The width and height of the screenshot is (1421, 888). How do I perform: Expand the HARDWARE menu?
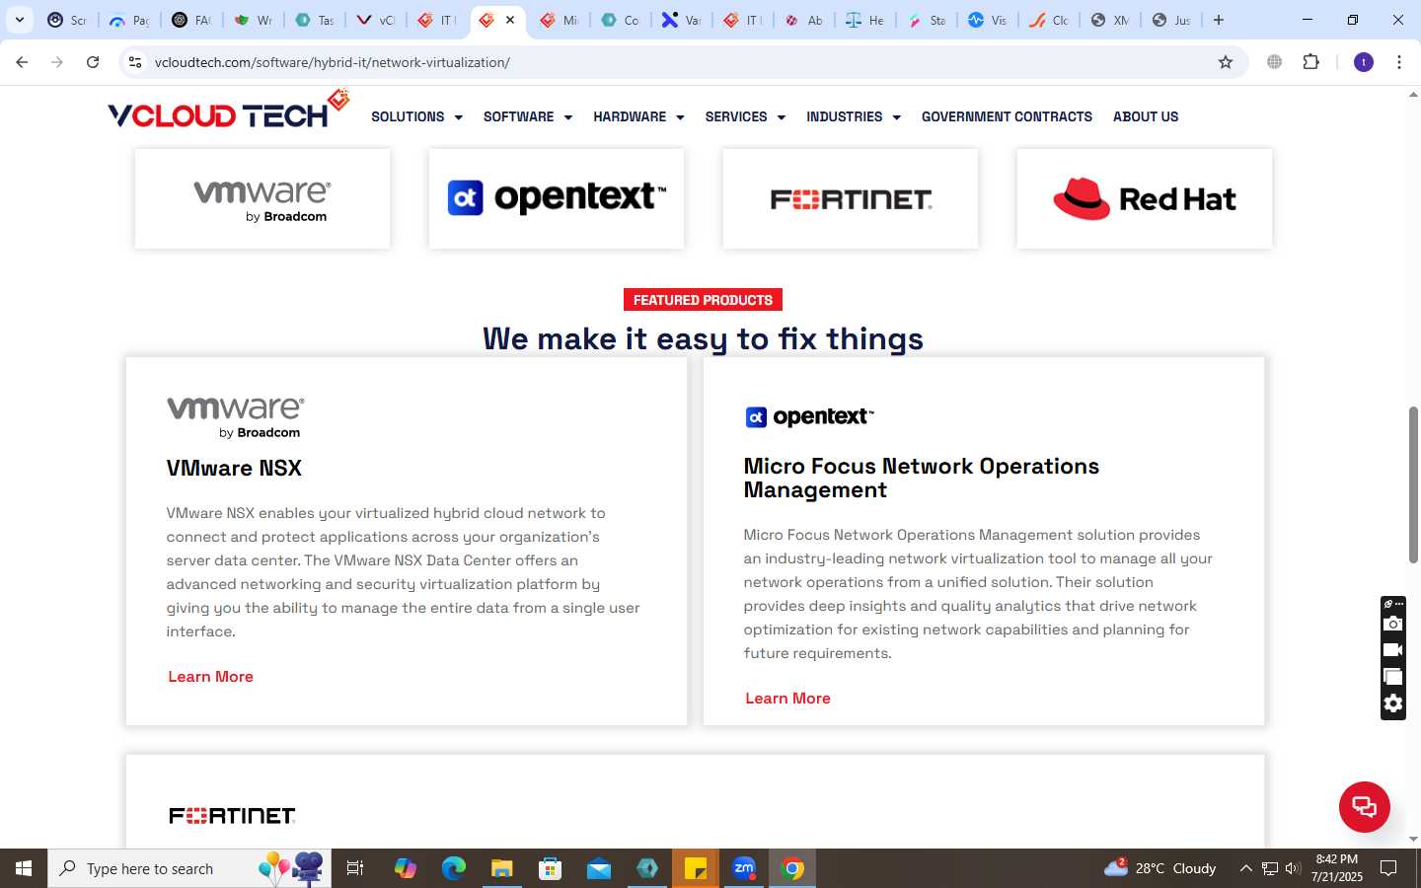pyautogui.click(x=638, y=116)
